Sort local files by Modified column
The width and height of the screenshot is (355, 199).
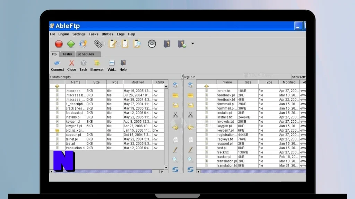(137, 82)
